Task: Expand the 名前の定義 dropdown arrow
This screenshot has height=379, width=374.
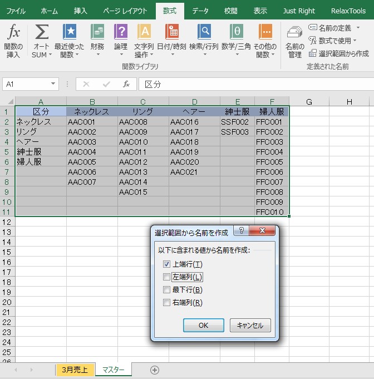Action: 358,28
